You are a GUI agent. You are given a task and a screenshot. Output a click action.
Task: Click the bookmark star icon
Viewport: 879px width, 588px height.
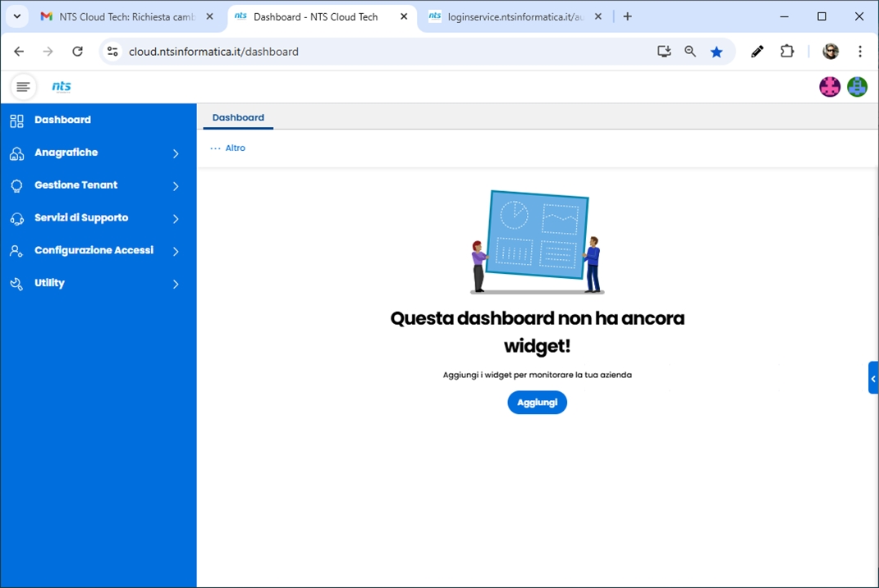click(716, 52)
